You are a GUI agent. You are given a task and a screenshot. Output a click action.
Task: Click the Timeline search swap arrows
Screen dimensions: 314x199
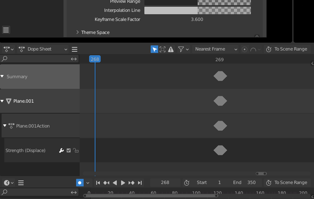tap(74, 193)
